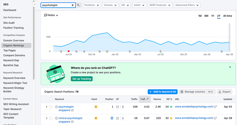The image size is (237, 125).
Task: Switch chart range to 6M
Action: click(x=206, y=16)
